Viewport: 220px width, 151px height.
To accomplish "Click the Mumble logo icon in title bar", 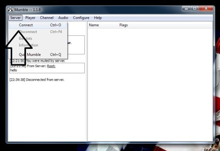I will click(x=10, y=10).
